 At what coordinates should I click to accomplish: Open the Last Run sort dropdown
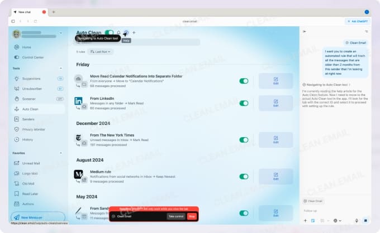(101, 52)
